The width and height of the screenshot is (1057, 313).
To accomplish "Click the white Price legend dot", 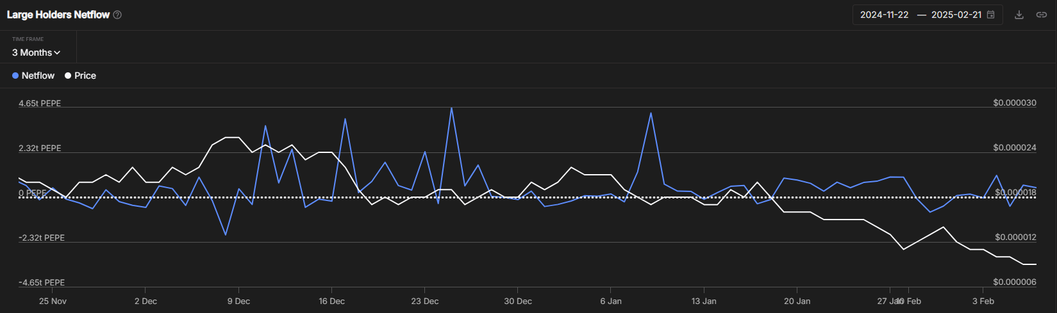I will 68,76.
